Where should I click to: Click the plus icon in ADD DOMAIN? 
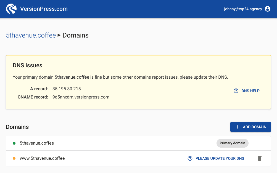(x=237, y=127)
